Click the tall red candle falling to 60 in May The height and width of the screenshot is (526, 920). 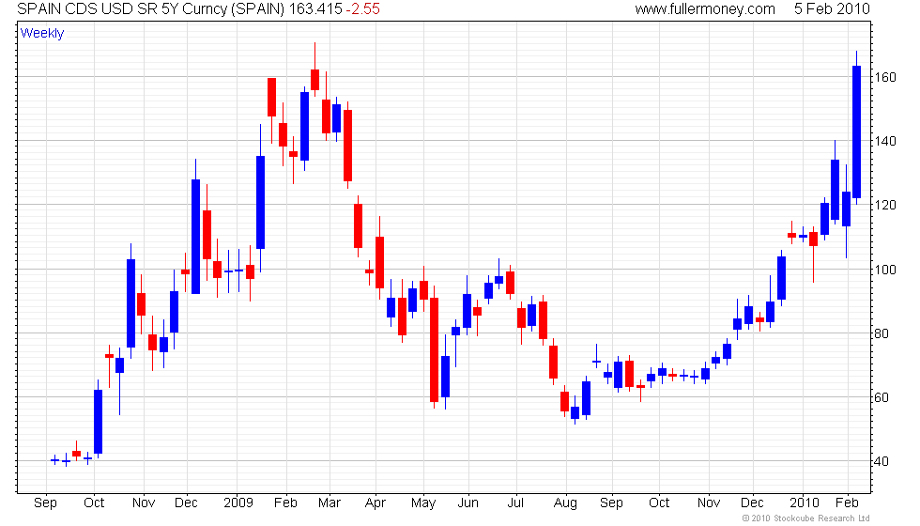click(434, 349)
